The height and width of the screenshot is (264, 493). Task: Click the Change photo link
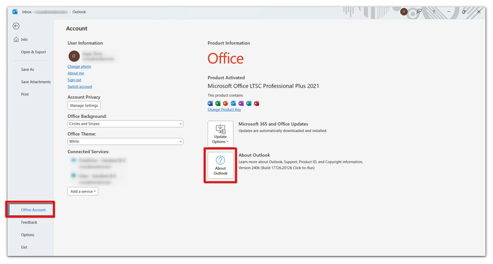click(79, 66)
